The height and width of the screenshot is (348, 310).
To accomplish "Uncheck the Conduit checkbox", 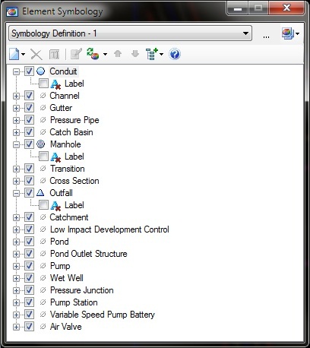I will pos(29,71).
